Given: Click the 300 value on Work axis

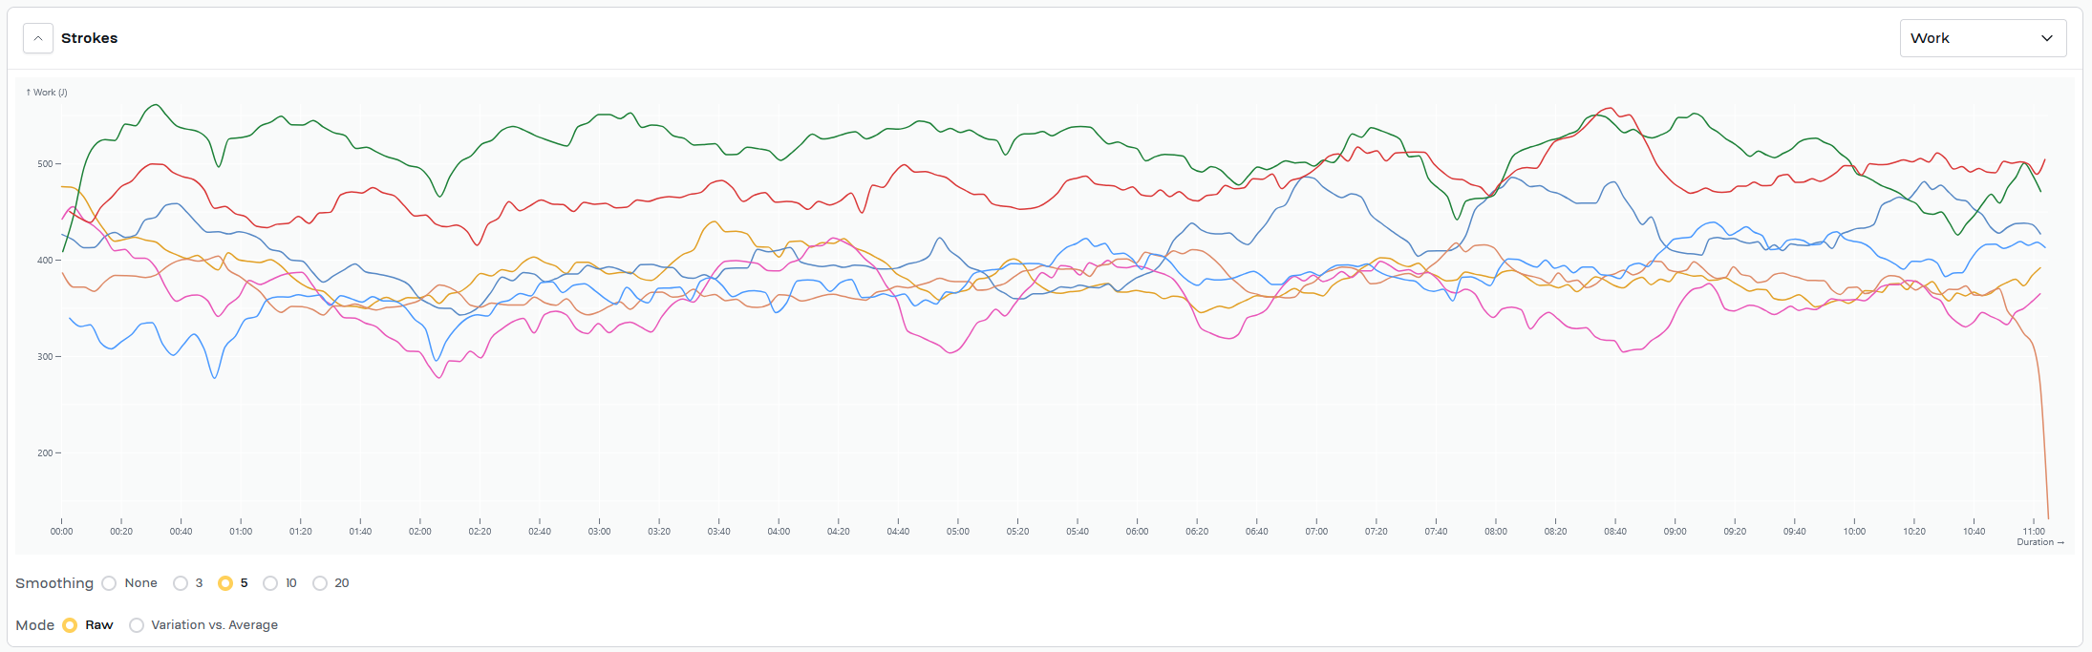Looking at the screenshot, I should tap(45, 357).
